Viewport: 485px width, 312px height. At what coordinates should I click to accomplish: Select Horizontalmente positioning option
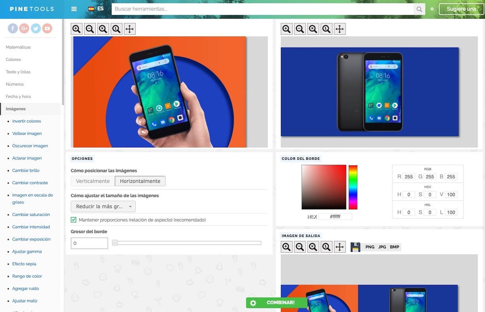tap(140, 181)
